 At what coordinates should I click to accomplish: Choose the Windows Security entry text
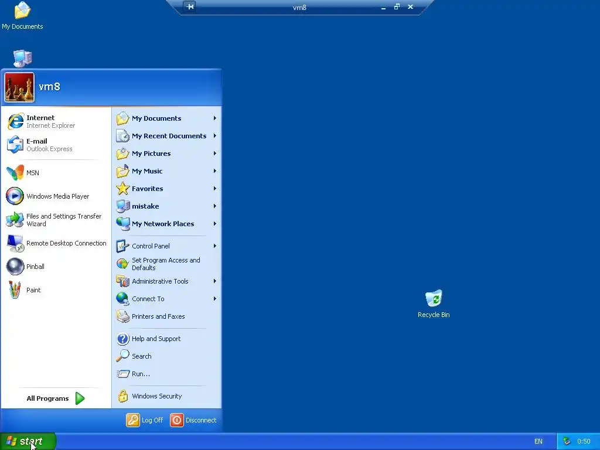pos(157,396)
